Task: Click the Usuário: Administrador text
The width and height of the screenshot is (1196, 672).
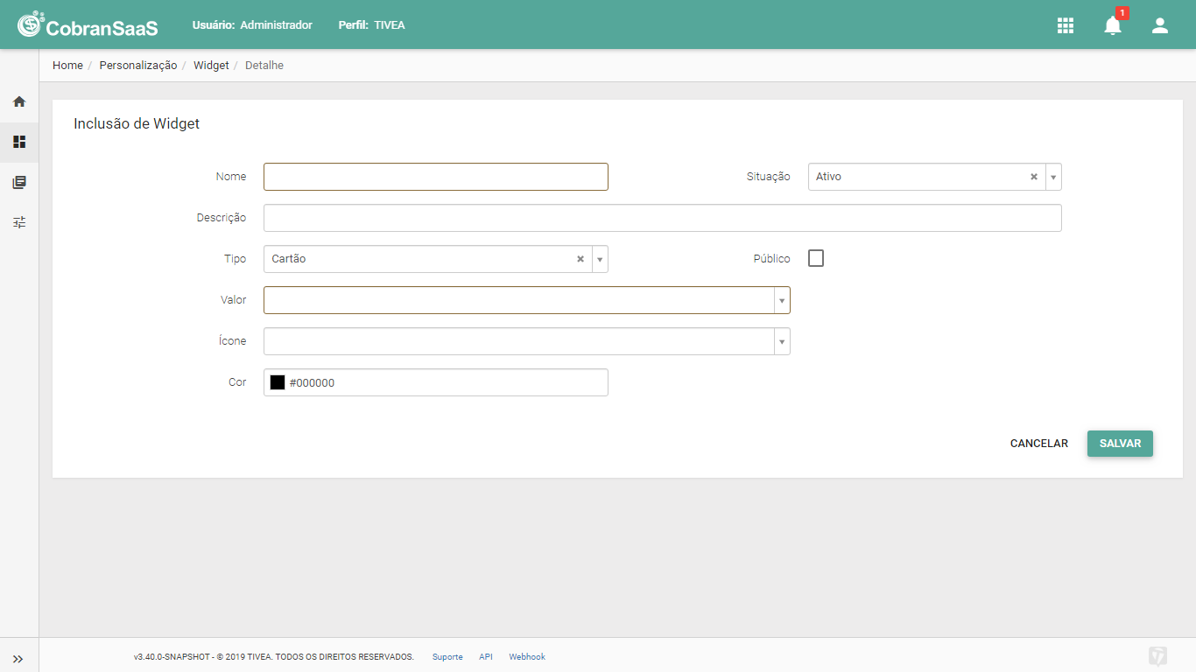Action: [x=252, y=25]
